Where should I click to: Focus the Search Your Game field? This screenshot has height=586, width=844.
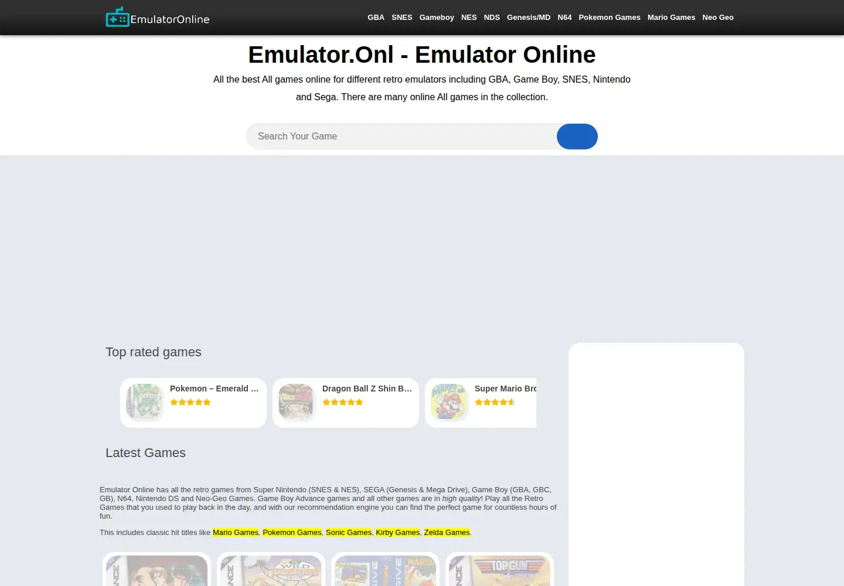click(401, 137)
